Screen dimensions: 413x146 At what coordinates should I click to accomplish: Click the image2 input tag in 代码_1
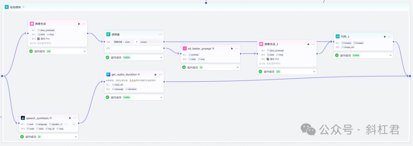[x=358, y=43]
